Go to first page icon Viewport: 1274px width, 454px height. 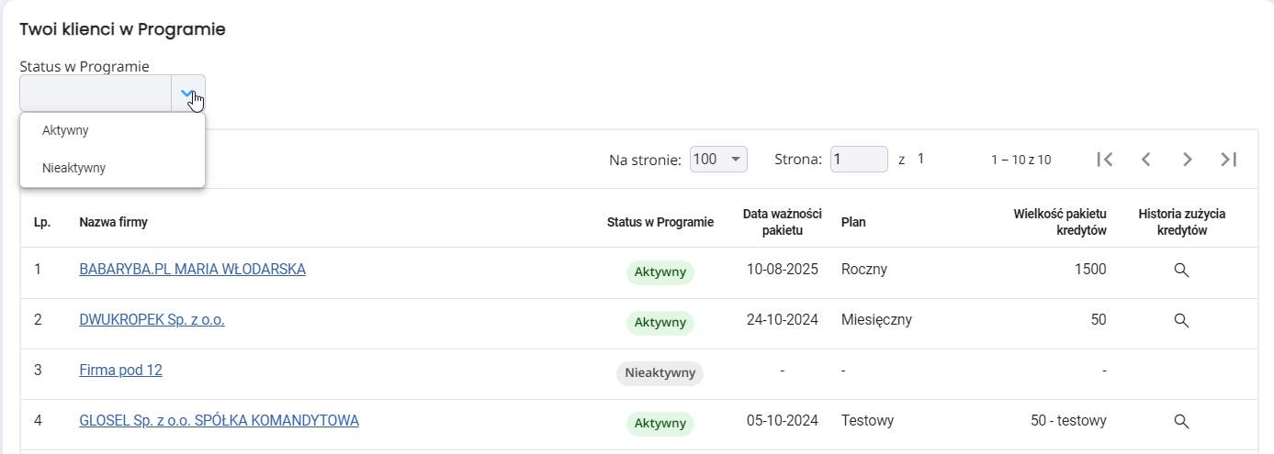pos(1105,160)
